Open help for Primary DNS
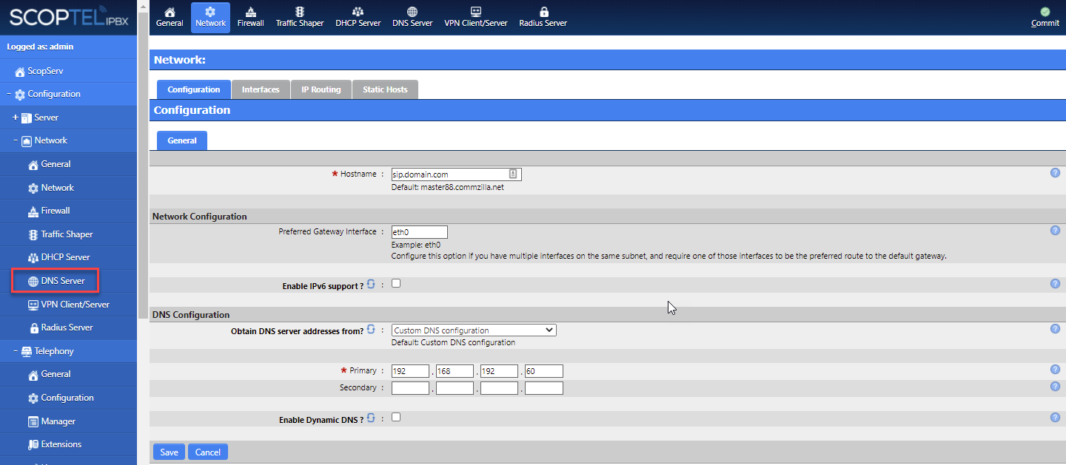 click(1055, 370)
